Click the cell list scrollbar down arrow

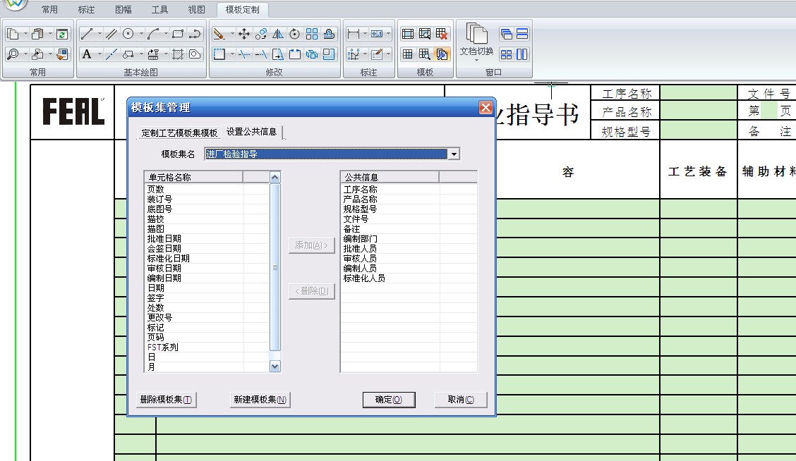point(275,366)
